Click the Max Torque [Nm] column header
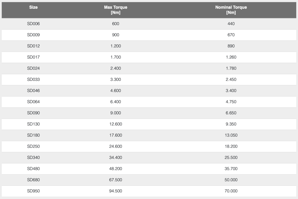This screenshot has height=199, width=298. [116, 10]
